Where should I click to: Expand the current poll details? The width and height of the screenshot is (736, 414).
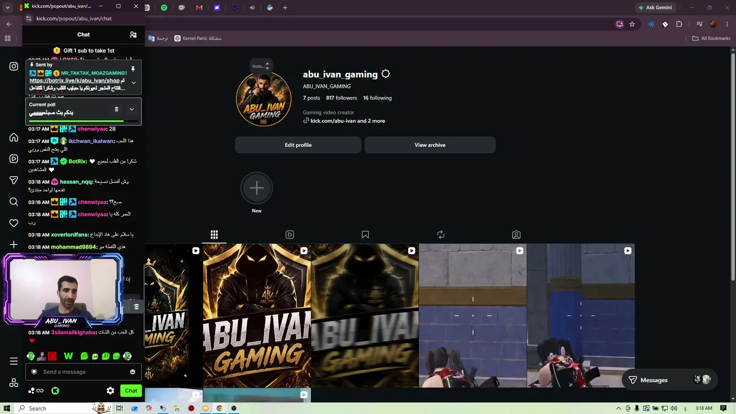click(x=132, y=109)
